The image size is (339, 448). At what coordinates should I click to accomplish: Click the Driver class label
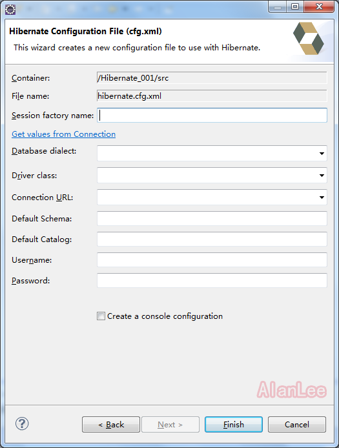(34, 176)
